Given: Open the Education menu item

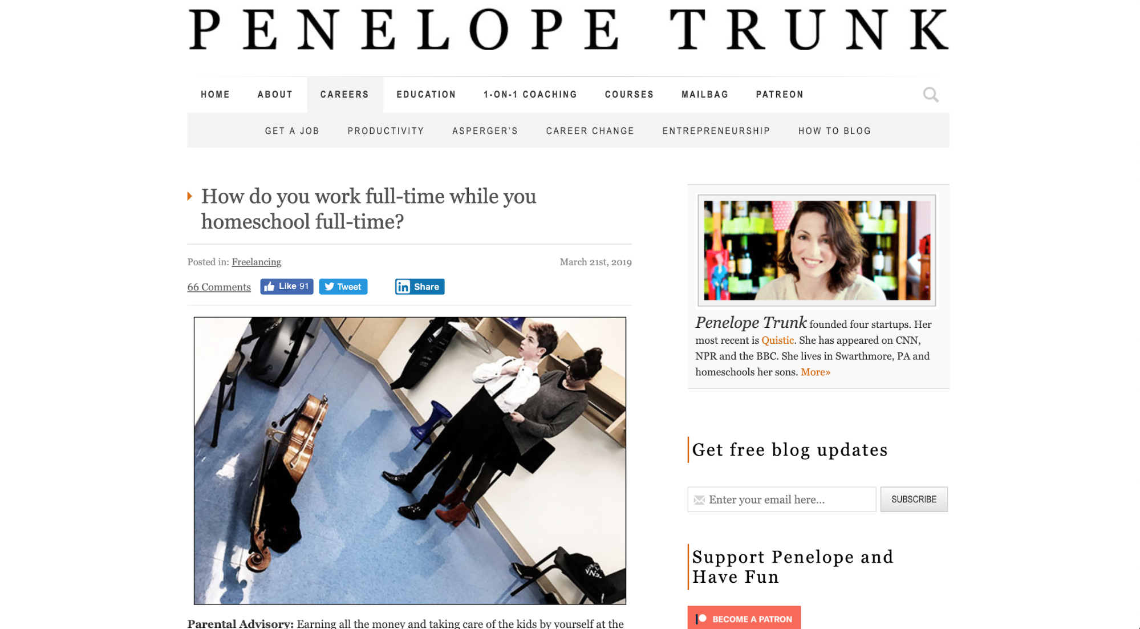Looking at the screenshot, I should [426, 95].
